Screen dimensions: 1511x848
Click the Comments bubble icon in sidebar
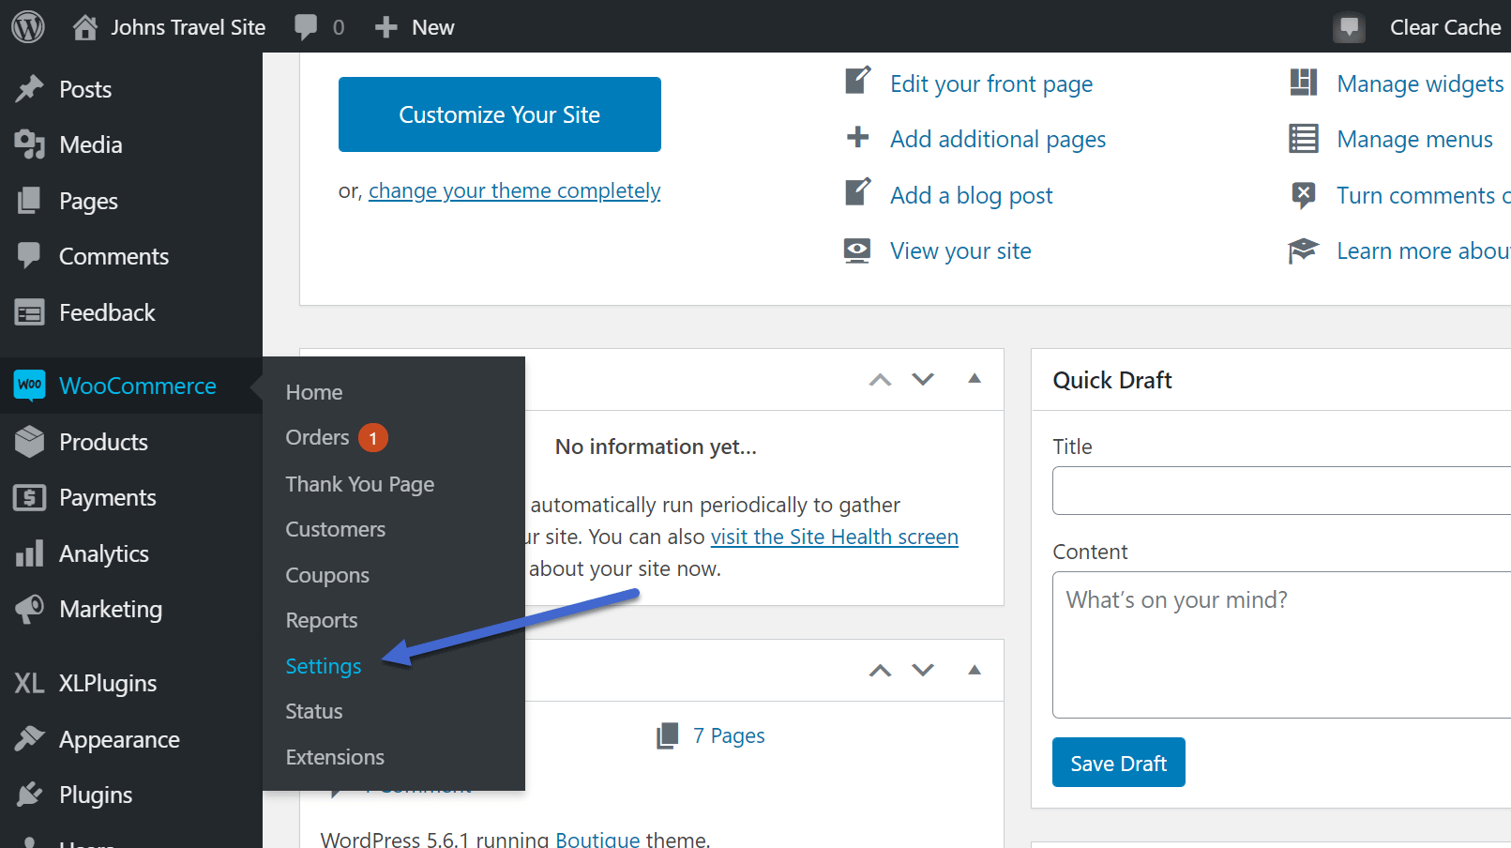[30, 255]
